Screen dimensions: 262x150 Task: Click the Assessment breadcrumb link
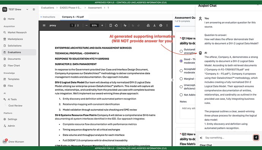pos(95,8)
